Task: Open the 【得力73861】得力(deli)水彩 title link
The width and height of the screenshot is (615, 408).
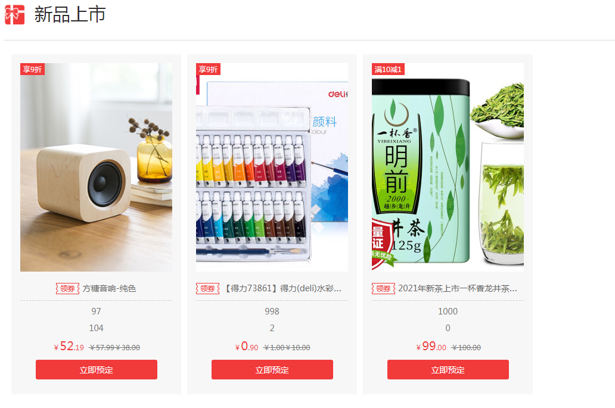Action: (x=282, y=288)
